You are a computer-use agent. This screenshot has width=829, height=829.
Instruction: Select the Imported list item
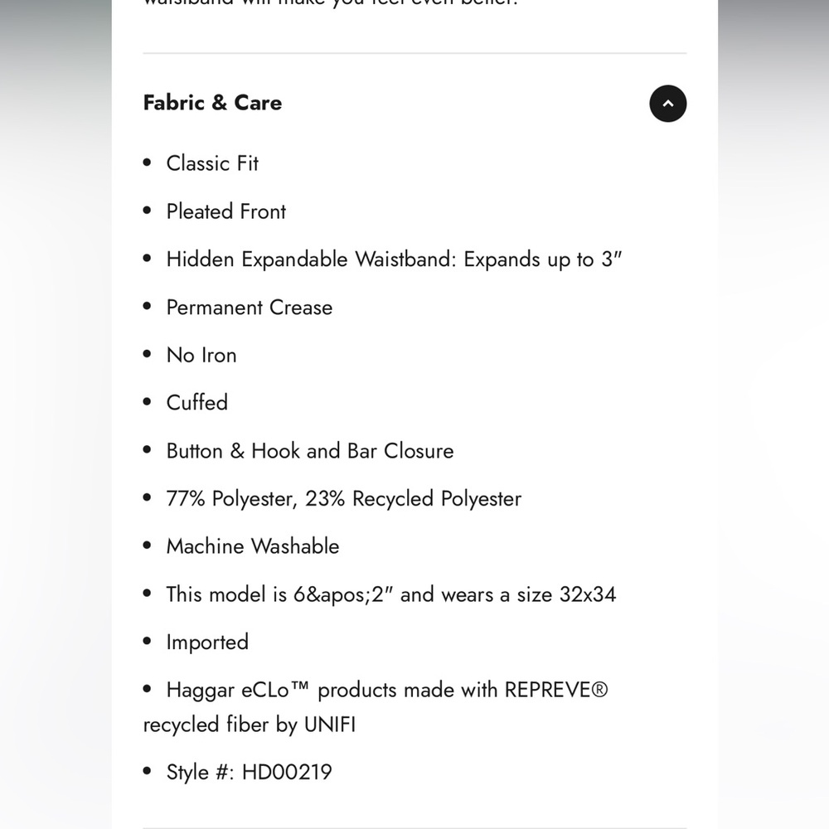point(207,642)
